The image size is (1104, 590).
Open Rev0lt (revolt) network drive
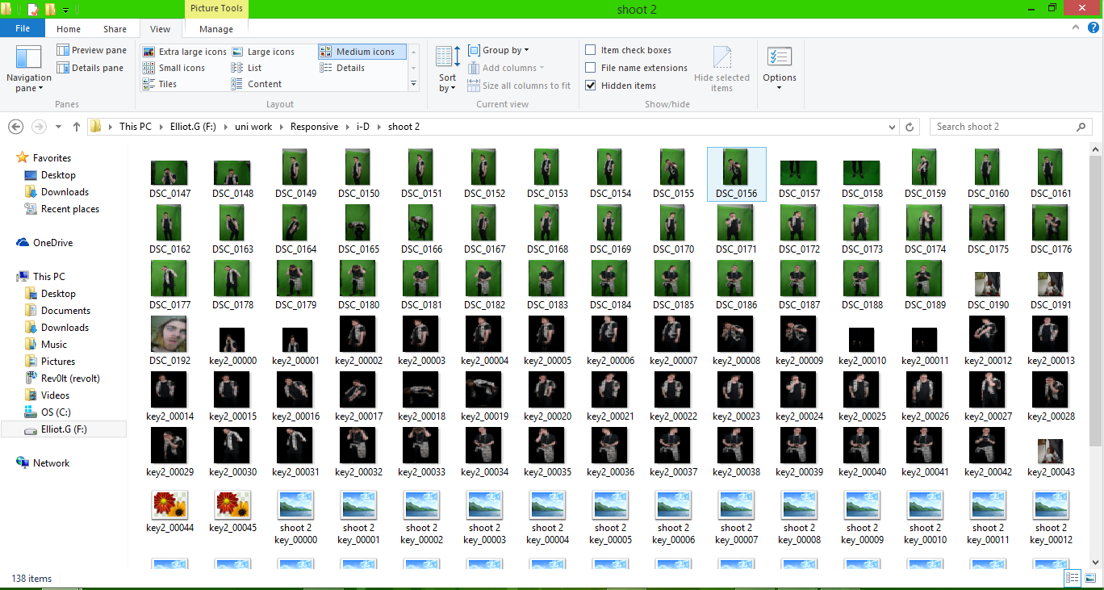click(x=70, y=379)
